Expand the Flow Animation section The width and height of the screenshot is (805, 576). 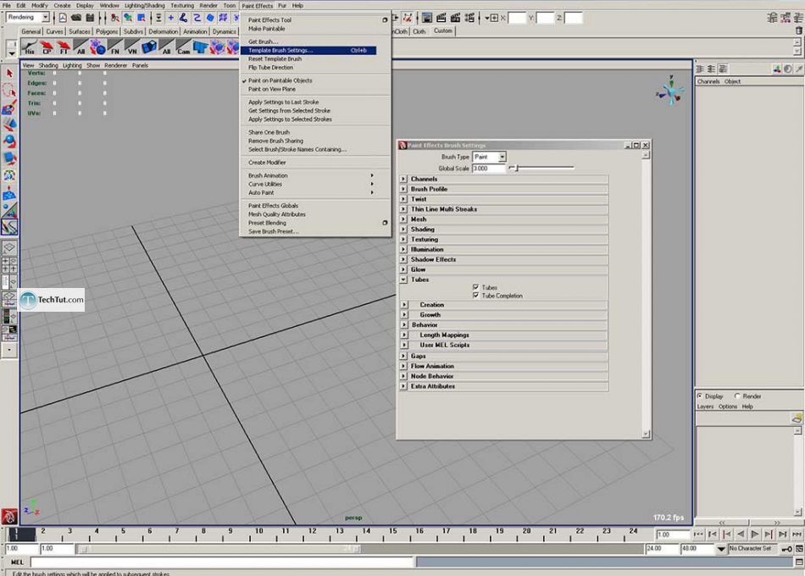403,367
